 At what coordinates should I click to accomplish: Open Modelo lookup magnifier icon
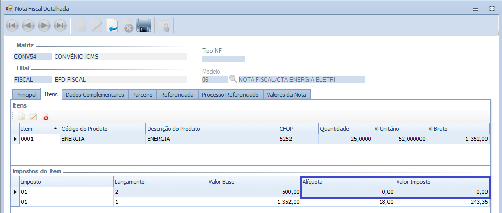pyautogui.click(x=233, y=79)
